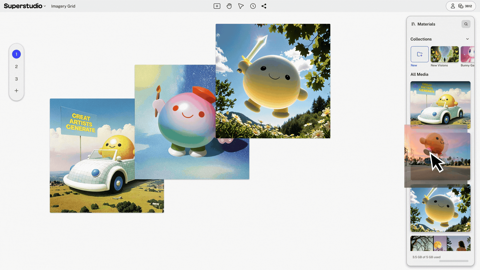
Task: Create a New collection folder
Action: [x=419, y=54]
